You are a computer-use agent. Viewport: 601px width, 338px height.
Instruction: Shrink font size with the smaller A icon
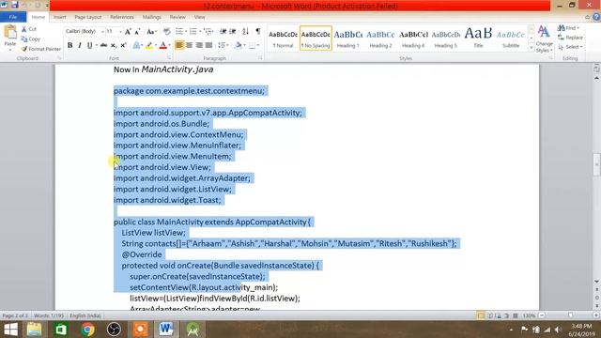click(x=137, y=31)
